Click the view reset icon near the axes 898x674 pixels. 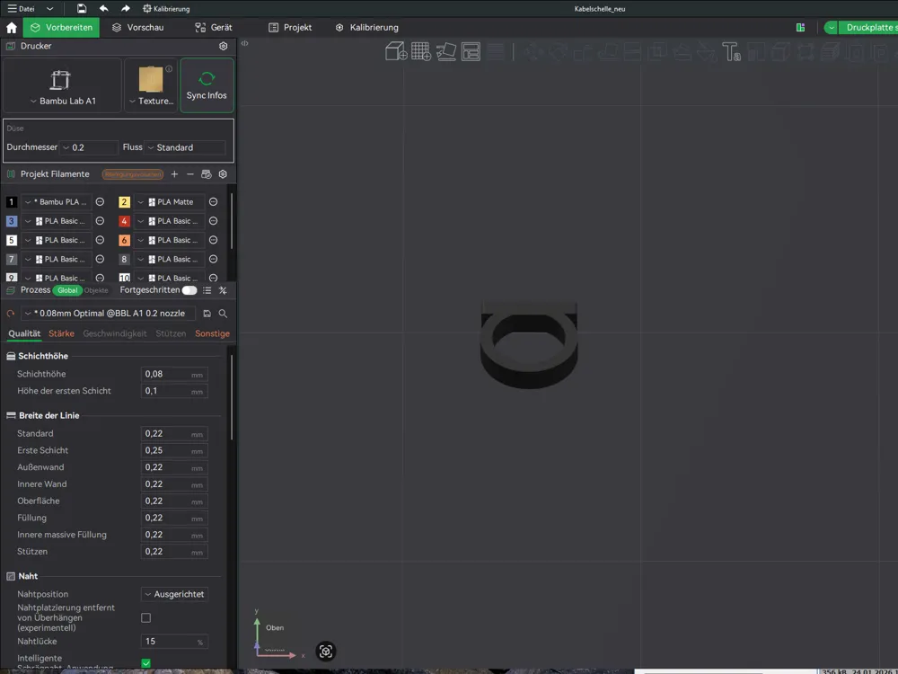click(x=325, y=651)
